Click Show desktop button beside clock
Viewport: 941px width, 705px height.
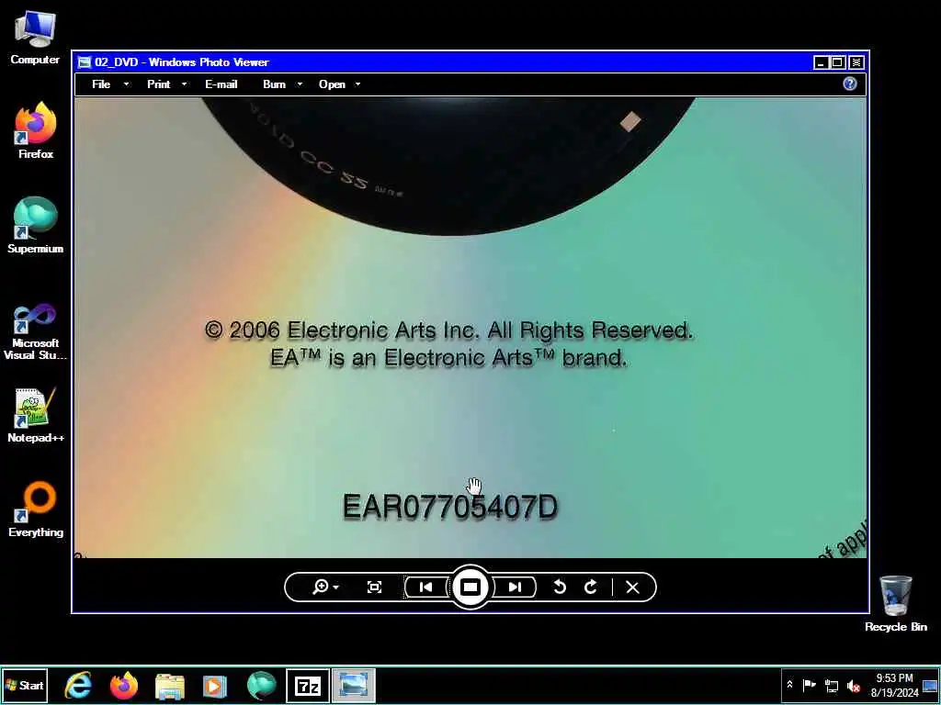930,685
